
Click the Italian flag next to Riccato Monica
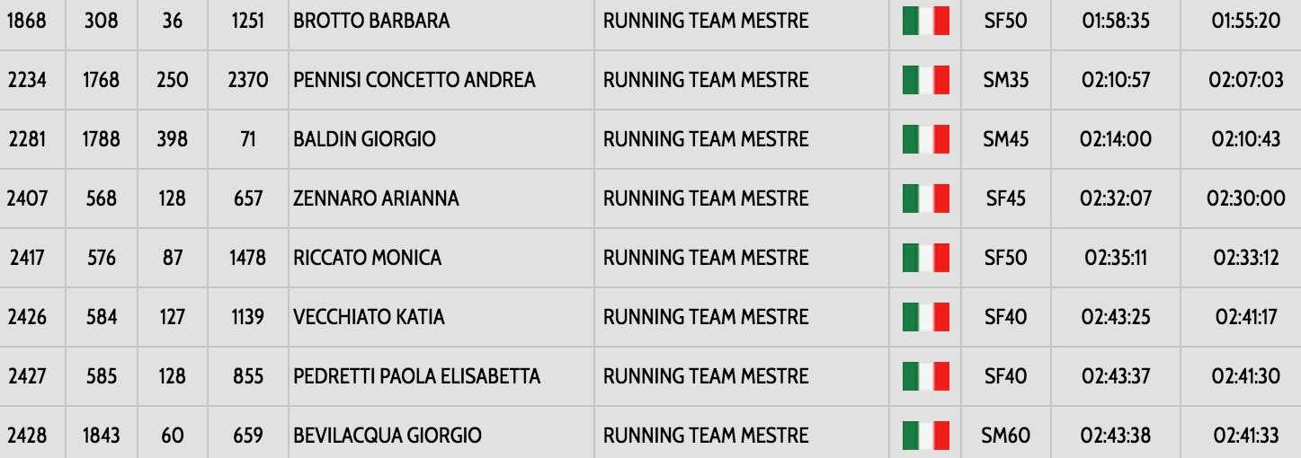tap(925, 258)
